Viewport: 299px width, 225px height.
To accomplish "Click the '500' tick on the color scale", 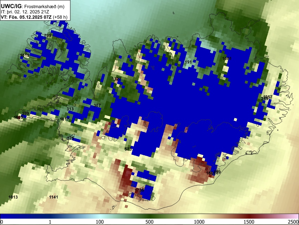I will point(149,222).
